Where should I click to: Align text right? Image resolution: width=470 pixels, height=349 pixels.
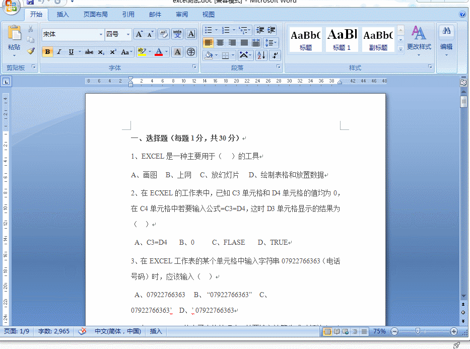pos(232,42)
